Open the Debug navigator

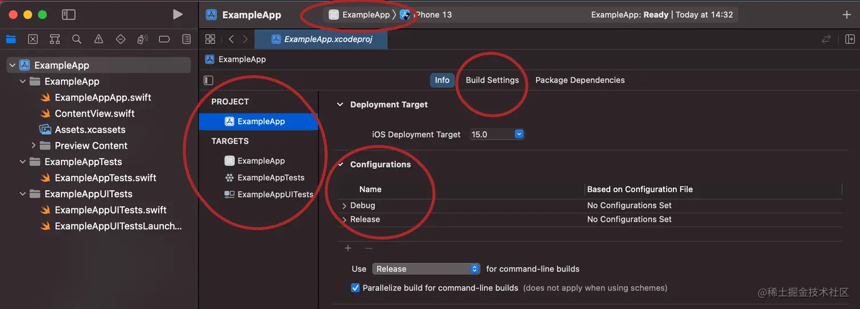pyautogui.click(x=143, y=39)
